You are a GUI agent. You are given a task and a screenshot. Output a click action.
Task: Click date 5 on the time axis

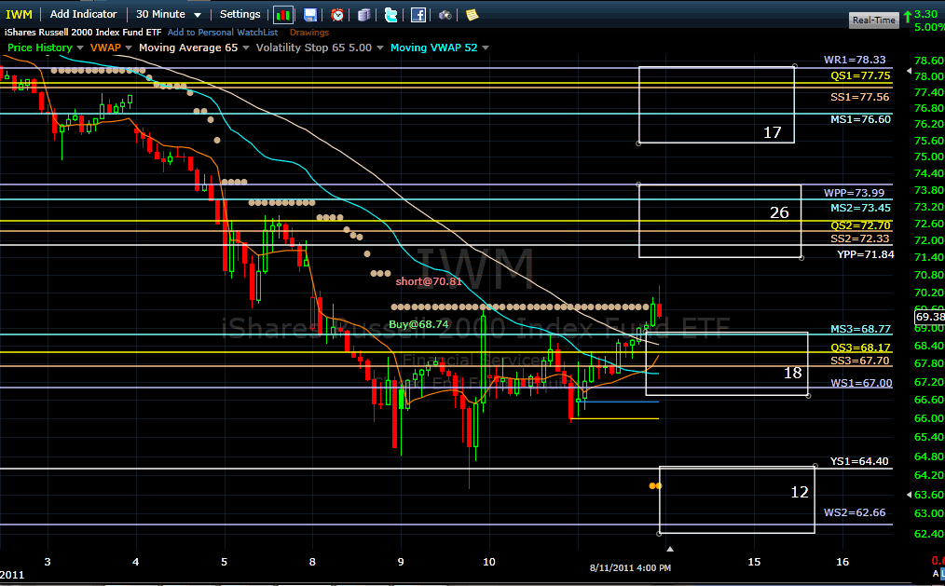coord(225,562)
